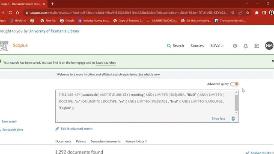
Task: Bookmark this page with the star icon
Action: tap(247, 12)
